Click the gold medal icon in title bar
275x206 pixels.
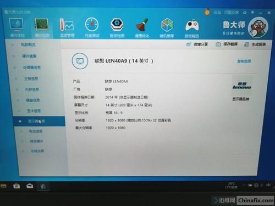click(x=207, y=12)
